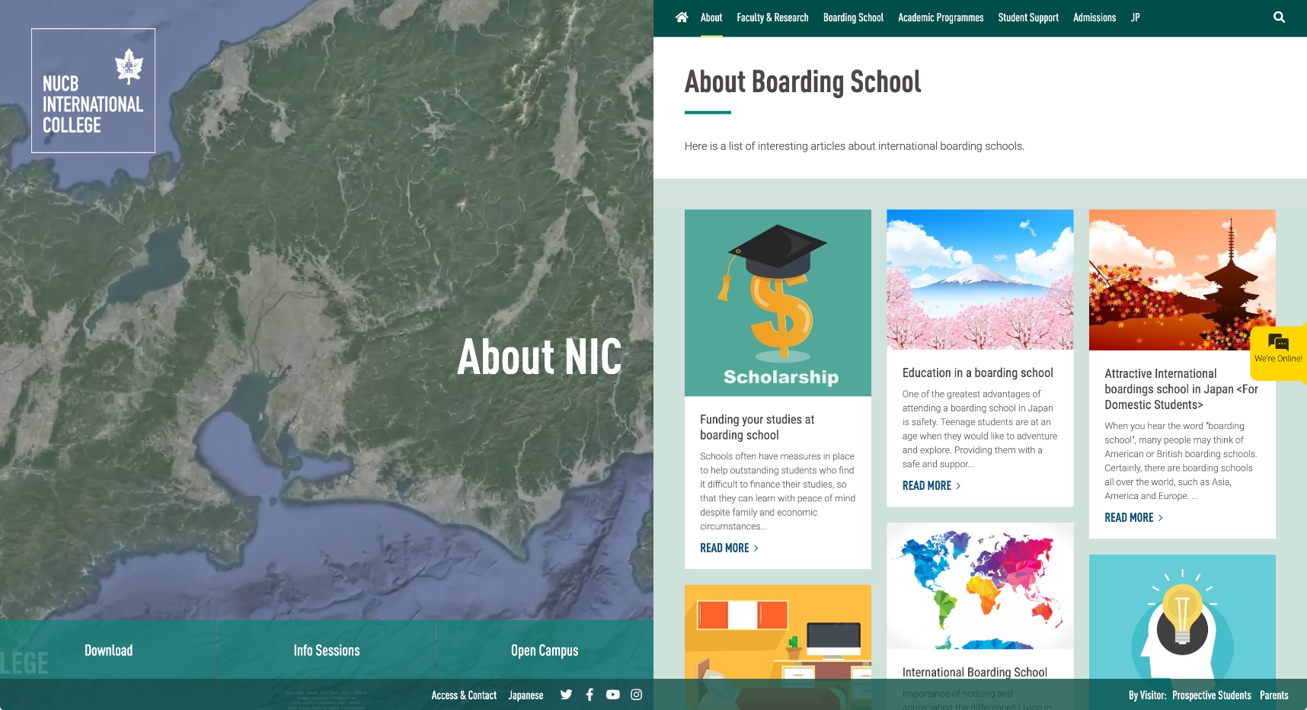Open the Prospective Students visitor link
1307x710 pixels.
pyautogui.click(x=1211, y=696)
